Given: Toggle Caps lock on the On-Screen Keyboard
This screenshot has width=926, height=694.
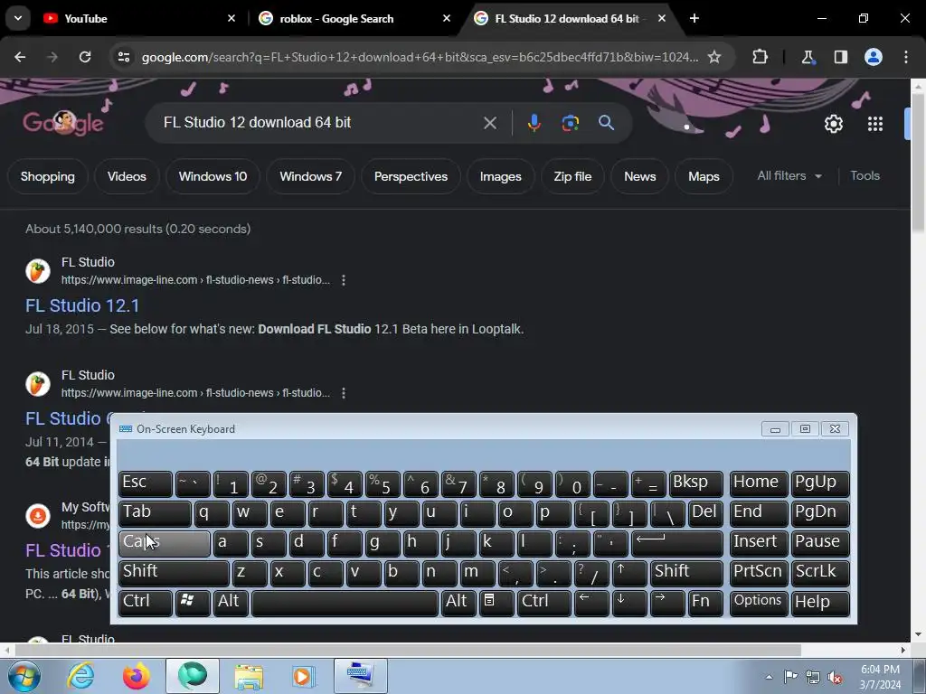Looking at the screenshot, I should tap(165, 543).
